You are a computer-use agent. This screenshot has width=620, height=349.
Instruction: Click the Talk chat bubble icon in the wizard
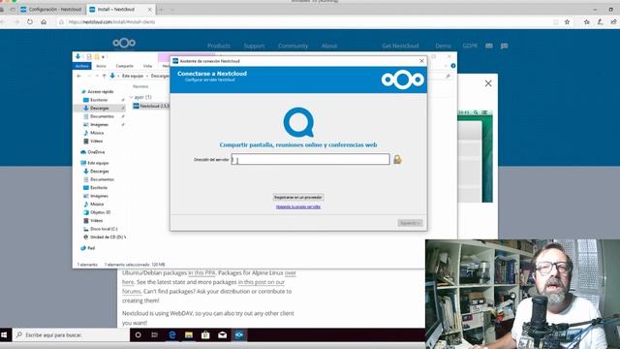[299, 122]
